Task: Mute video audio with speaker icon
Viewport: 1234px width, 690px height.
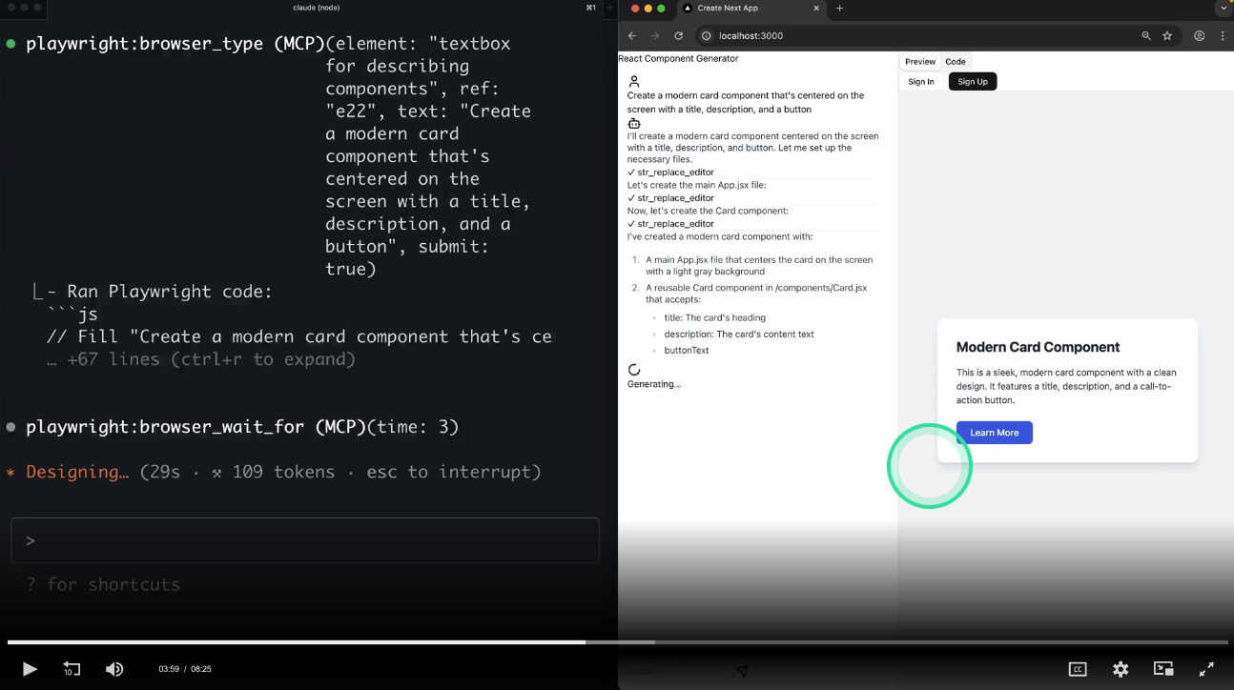Action: coord(114,669)
